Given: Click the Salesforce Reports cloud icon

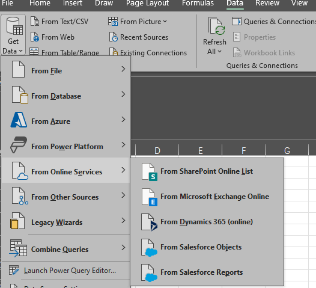Looking at the screenshot, I should (x=149, y=273).
